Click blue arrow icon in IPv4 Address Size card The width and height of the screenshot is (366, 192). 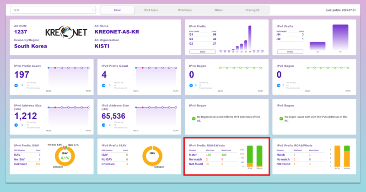[x=16, y=125]
